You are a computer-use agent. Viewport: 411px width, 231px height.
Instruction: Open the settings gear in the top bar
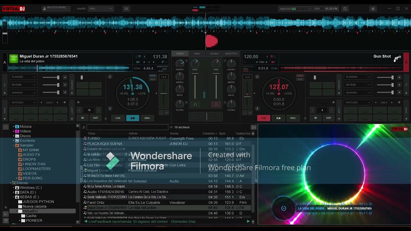(373, 9)
